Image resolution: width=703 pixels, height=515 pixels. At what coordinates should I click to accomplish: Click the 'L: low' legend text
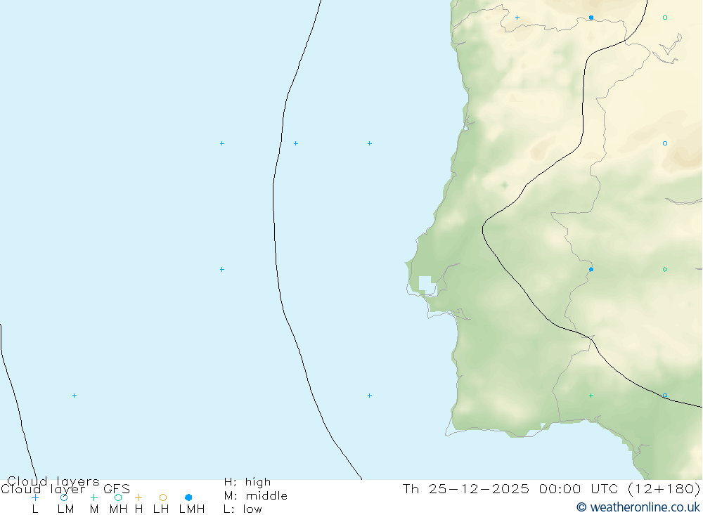[x=243, y=509]
